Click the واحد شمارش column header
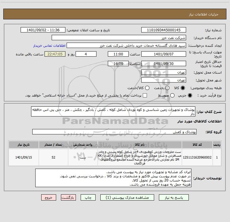 83,145
